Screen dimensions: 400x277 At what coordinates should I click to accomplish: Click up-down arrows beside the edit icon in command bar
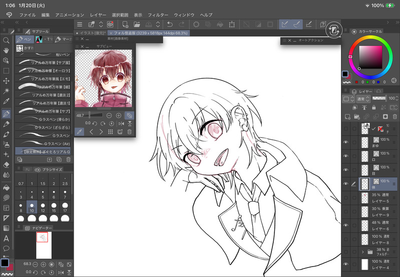(101, 24)
